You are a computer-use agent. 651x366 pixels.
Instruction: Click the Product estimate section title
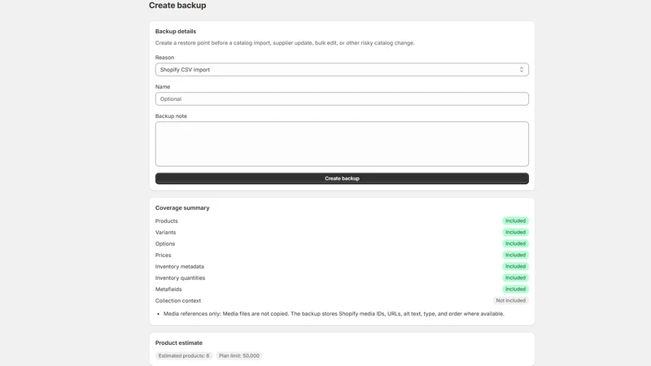click(x=179, y=342)
